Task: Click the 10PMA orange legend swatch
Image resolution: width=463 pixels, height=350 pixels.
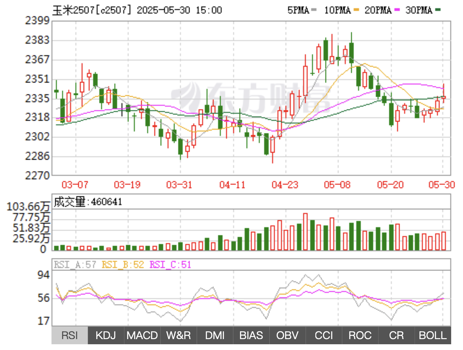Action: [x=356, y=10]
